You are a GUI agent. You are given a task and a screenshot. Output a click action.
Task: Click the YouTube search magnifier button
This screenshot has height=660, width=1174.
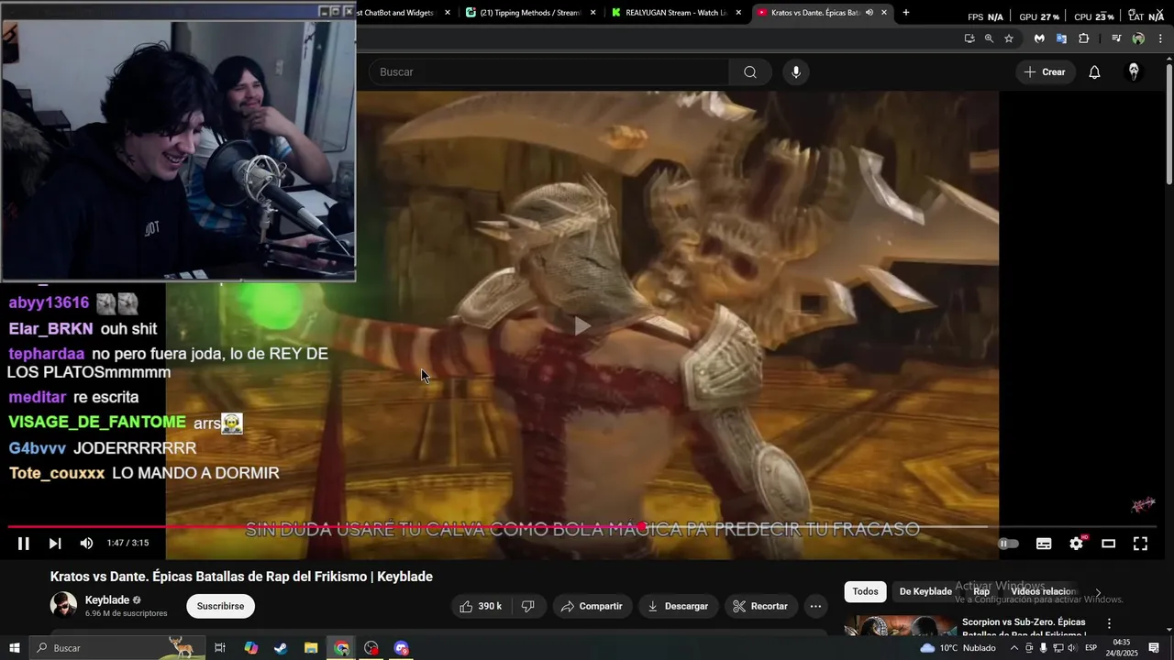coord(750,72)
